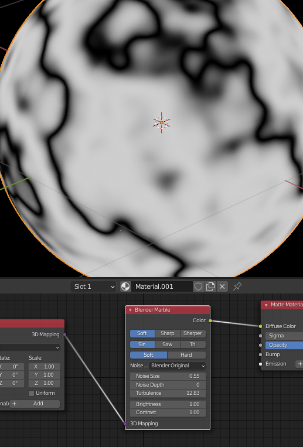This screenshot has height=447, width=303.
Task: Click the Opacity input socket
Action: coord(260,345)
